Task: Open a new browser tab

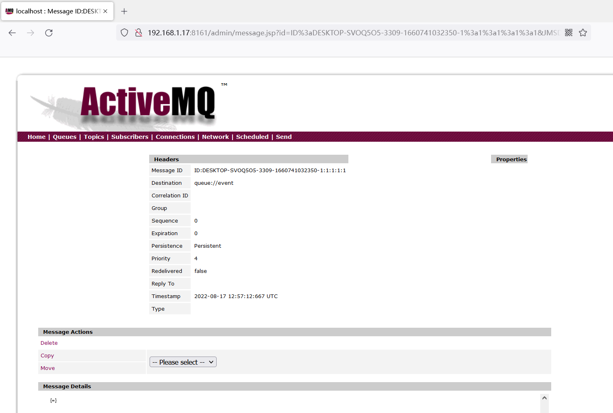Action: (124, 11)
